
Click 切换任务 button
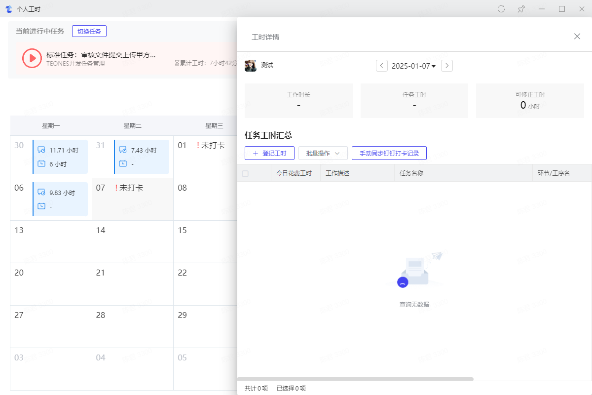coord(89,31)
